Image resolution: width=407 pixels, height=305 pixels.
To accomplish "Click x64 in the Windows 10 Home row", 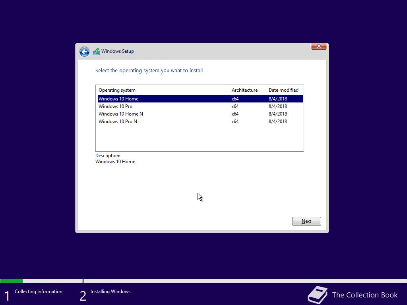I will pyautogui.click(x=235, y=99).
